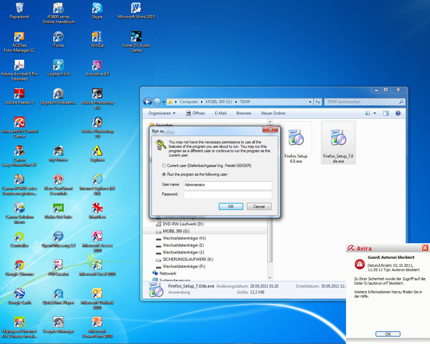Click OK on the Avira notification
This screenshot has width=430, height=344.
point(388,334)
